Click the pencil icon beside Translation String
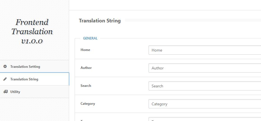This screenshot has width=261, height=121. click(x=5, y=79)
